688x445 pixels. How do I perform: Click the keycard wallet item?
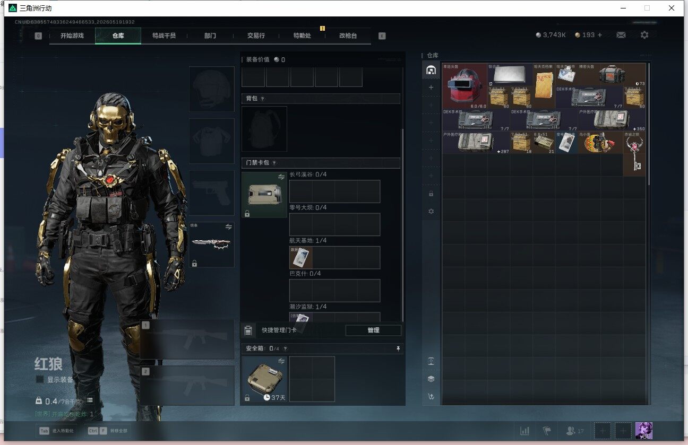tap(264, 195)
